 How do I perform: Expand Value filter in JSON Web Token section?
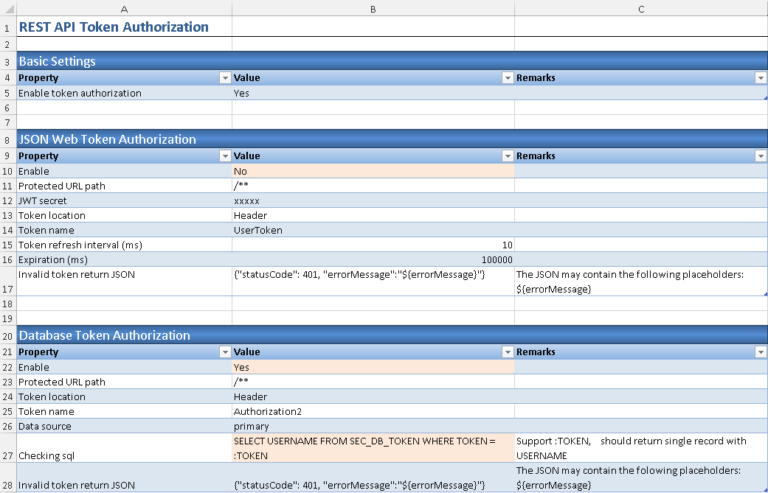coord(508,156)
